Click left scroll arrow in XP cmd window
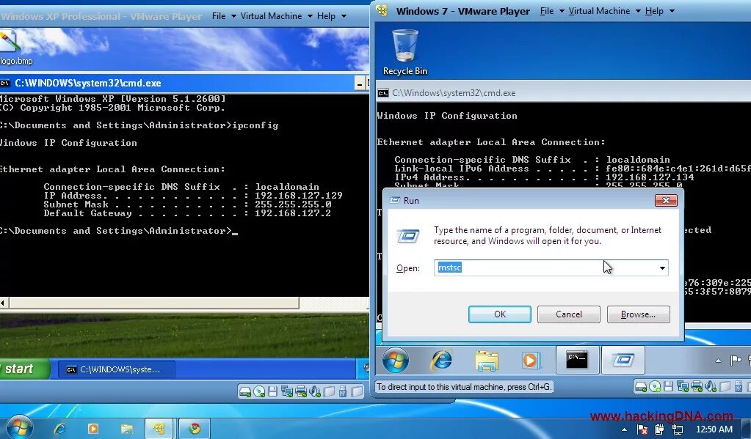This screenshot has width=751, height=439. pyautogui.click(x=4, y=303)
